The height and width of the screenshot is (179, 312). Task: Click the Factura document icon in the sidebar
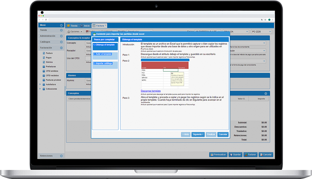(44, 53)
